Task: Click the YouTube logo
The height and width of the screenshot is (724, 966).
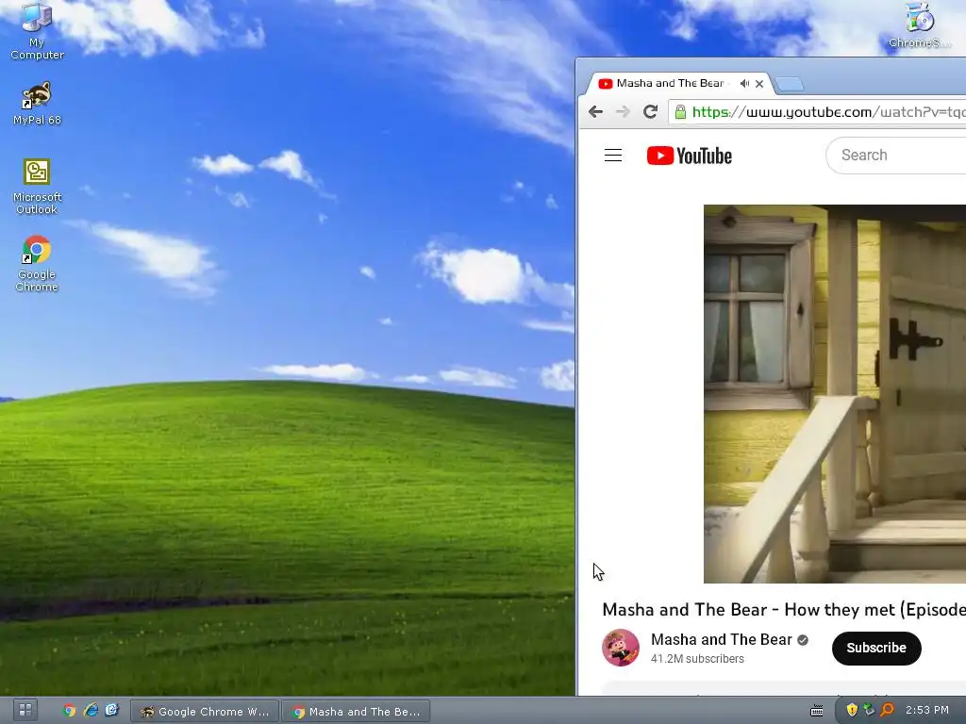Action: tap(690, 156)
